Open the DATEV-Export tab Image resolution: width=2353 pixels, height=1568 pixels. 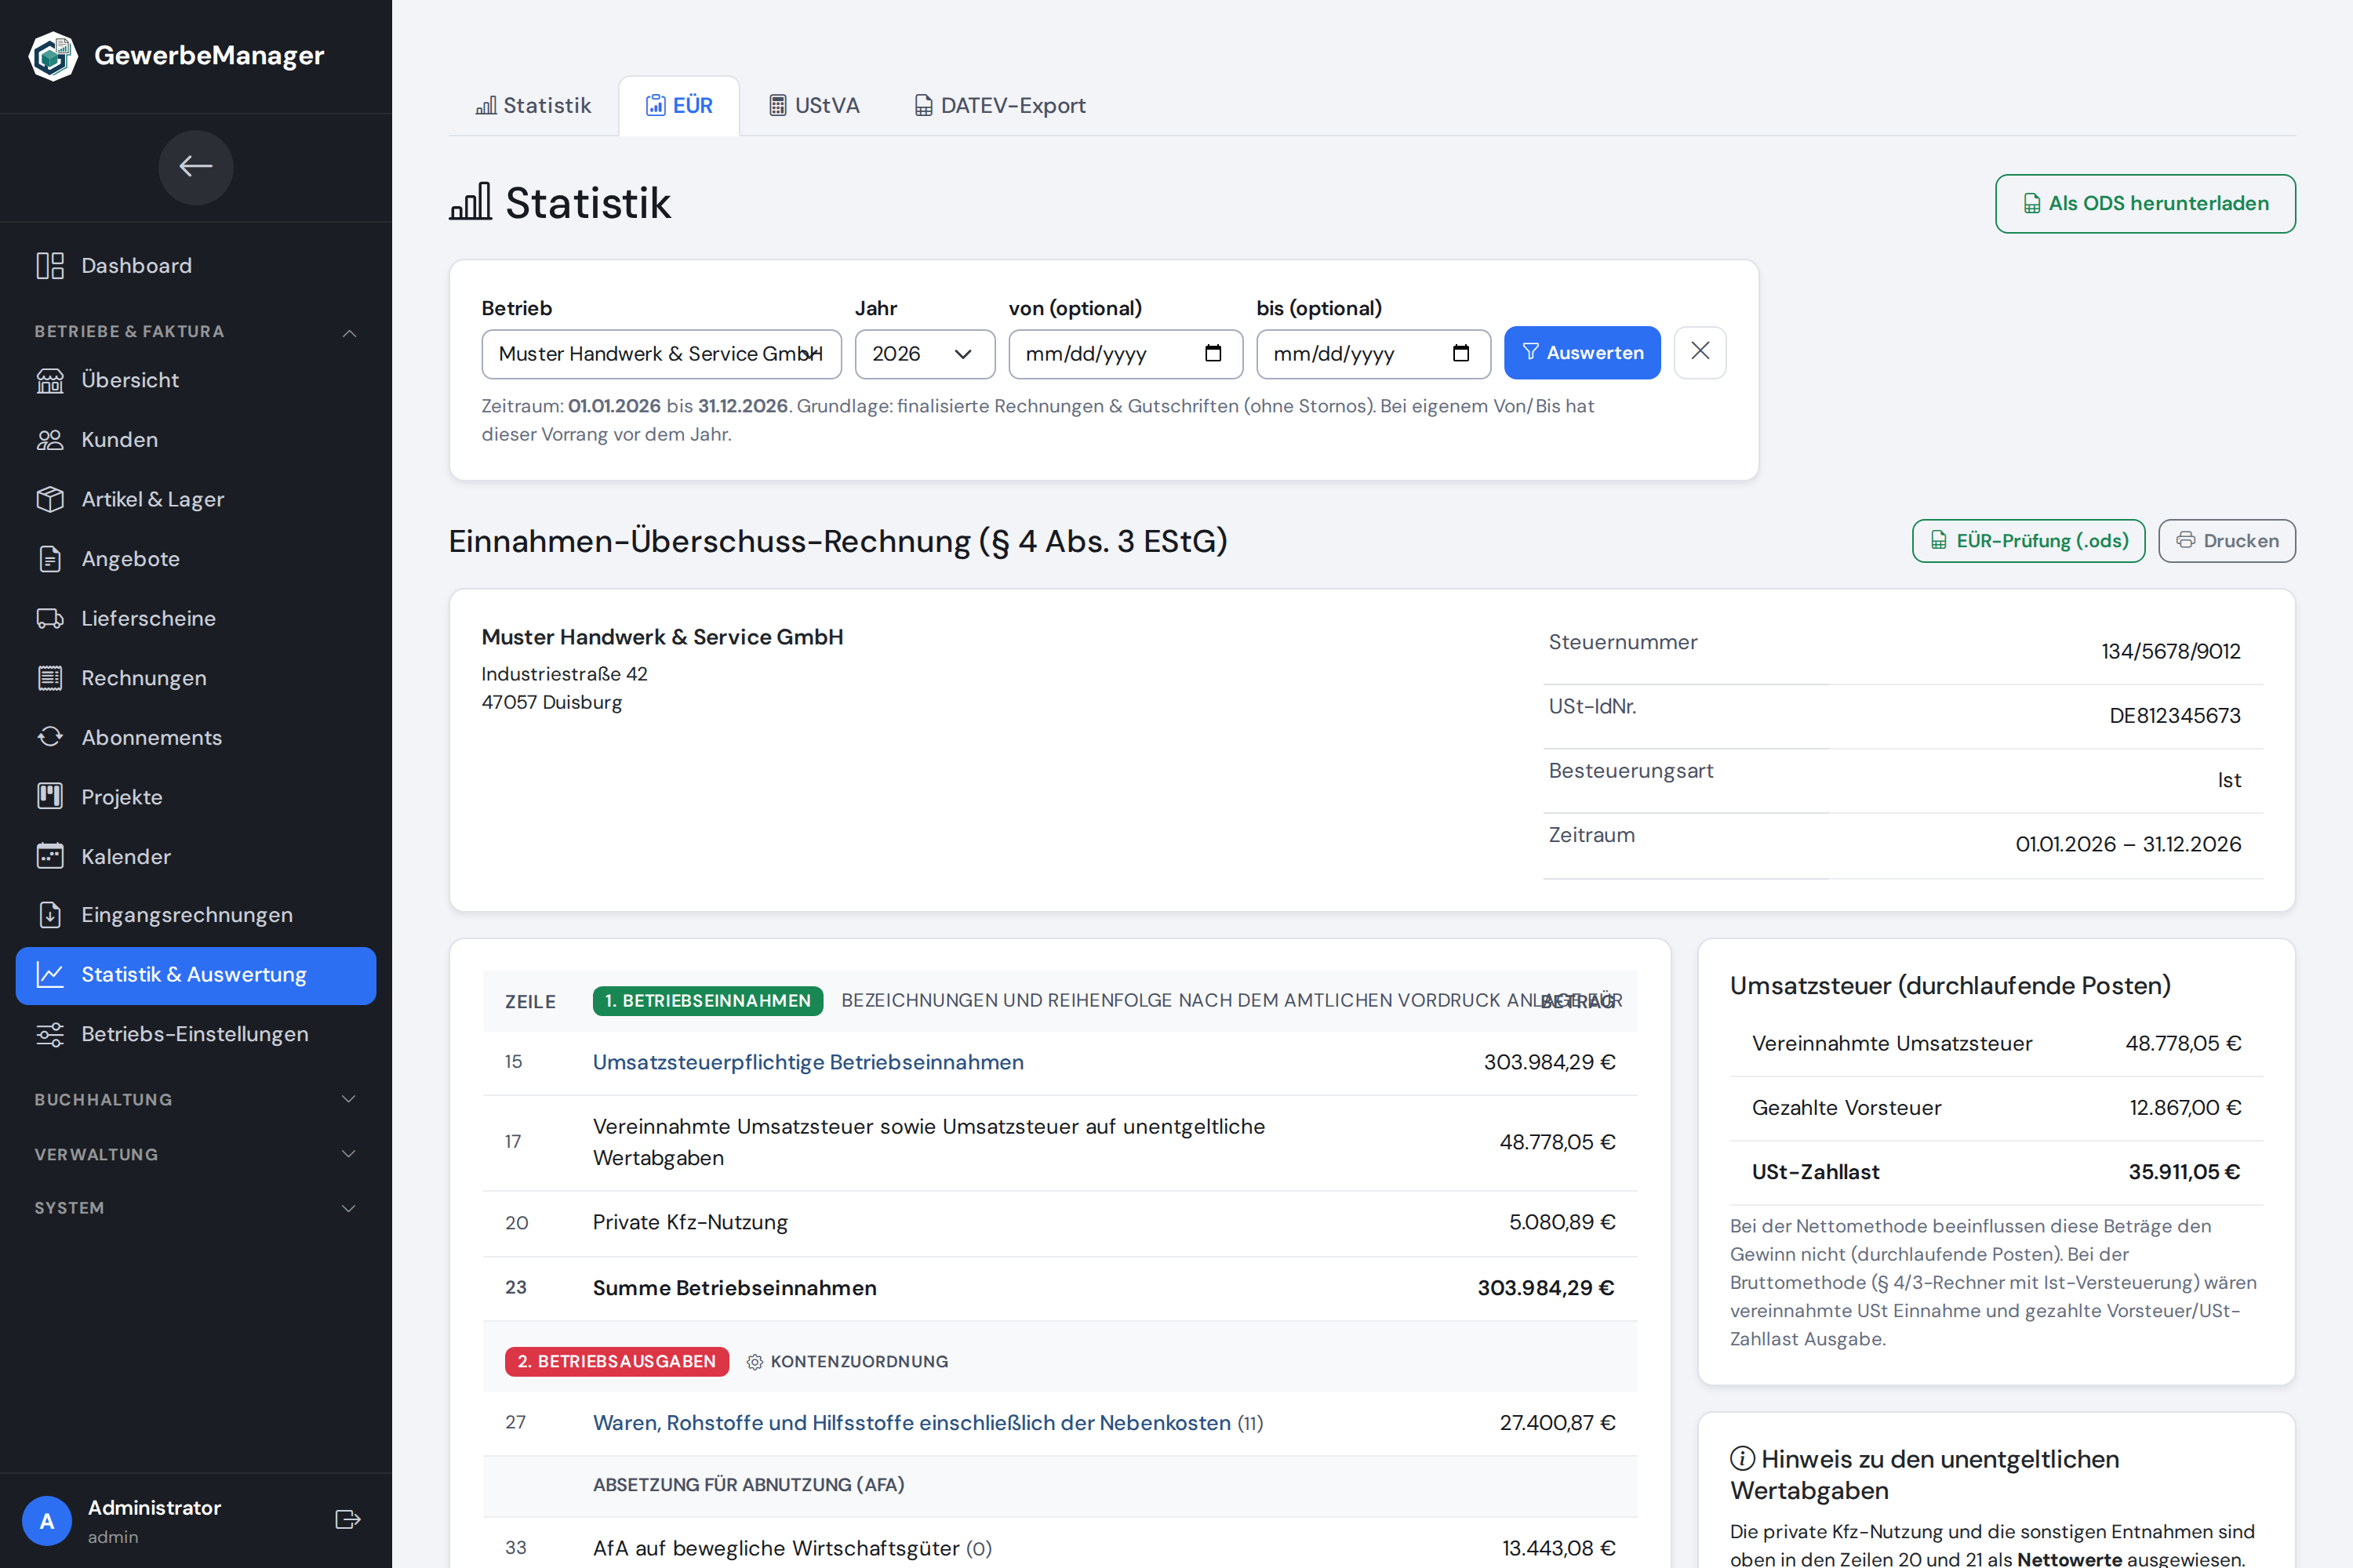pyautogui.click(x=1001, y=106)
